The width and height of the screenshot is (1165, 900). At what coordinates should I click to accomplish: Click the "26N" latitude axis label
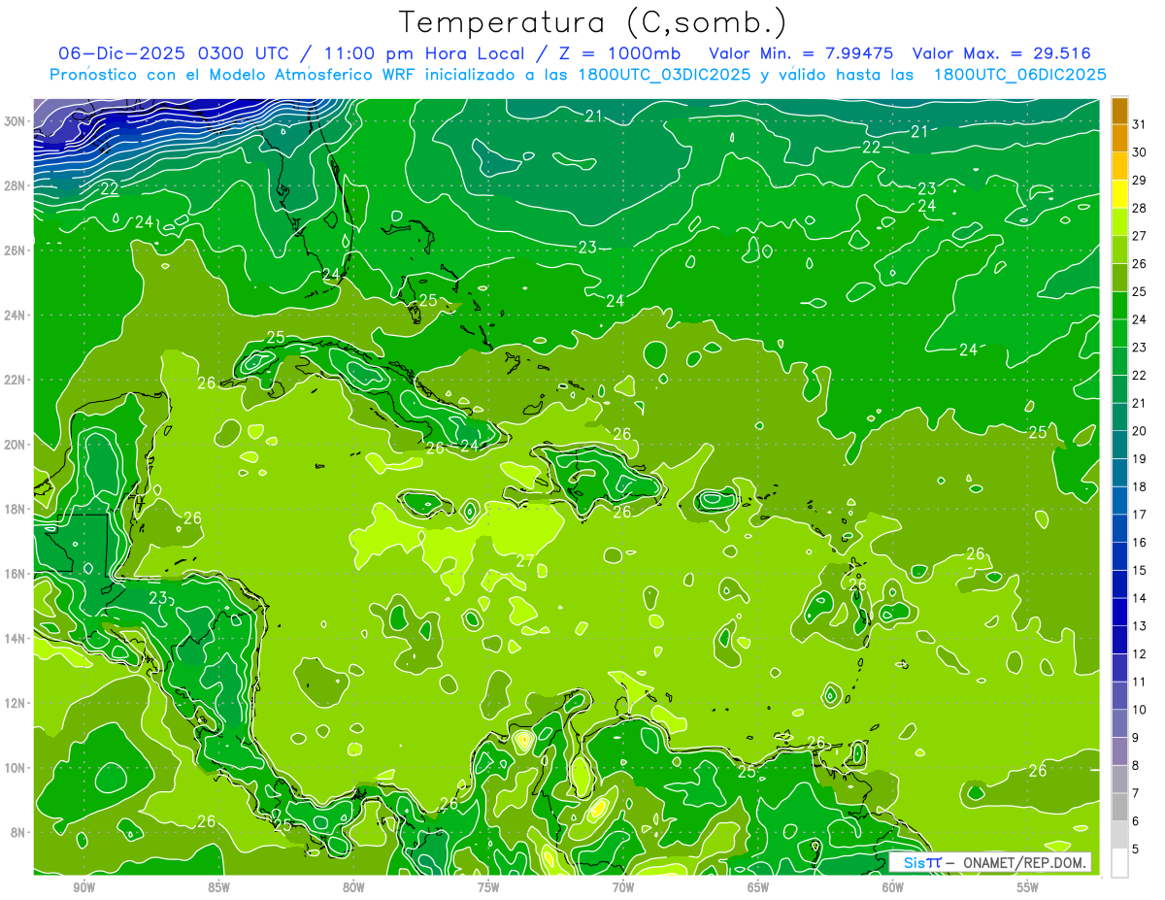[16, 250]
